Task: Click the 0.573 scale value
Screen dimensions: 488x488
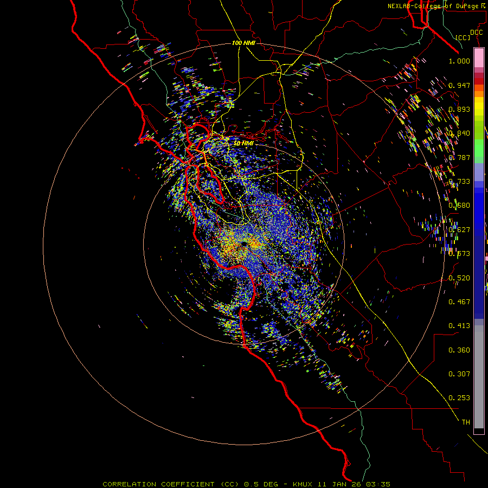Action: pyautogui.click(x=459, y=254)
